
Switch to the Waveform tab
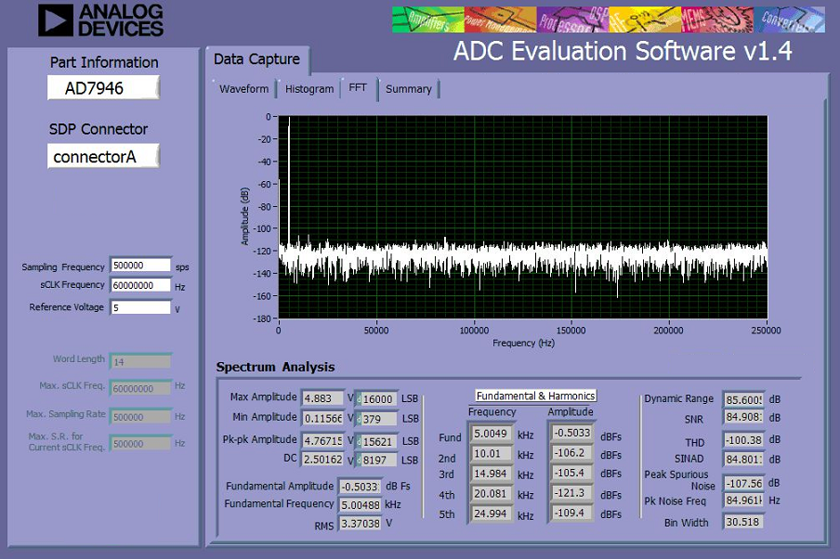coord(243,89)
